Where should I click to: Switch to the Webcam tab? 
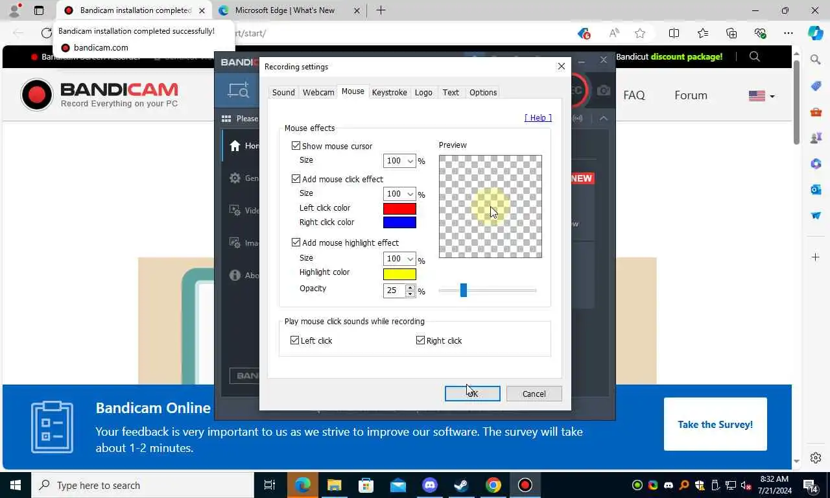pos(318,92)
